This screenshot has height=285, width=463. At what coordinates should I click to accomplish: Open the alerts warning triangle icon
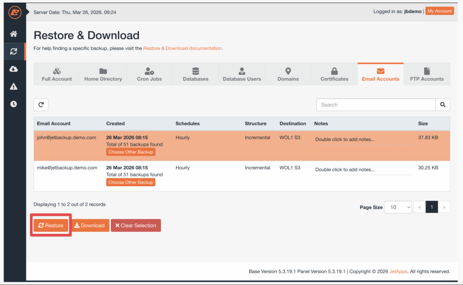pyautogui.click(x=14, y=87)
